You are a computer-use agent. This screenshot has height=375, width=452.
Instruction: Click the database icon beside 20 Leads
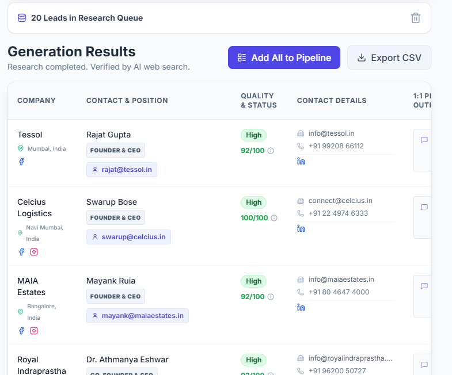[22, 18]
